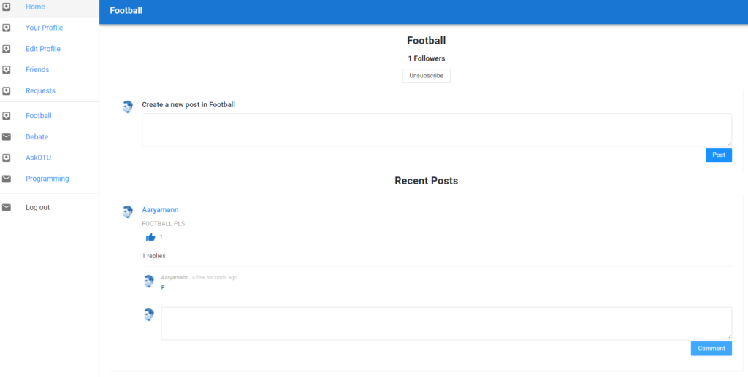Click the 'a few seconds ago' timestamp
Image resolution: width=748 pixels, height=377 pixels.
tap(215, 277)
